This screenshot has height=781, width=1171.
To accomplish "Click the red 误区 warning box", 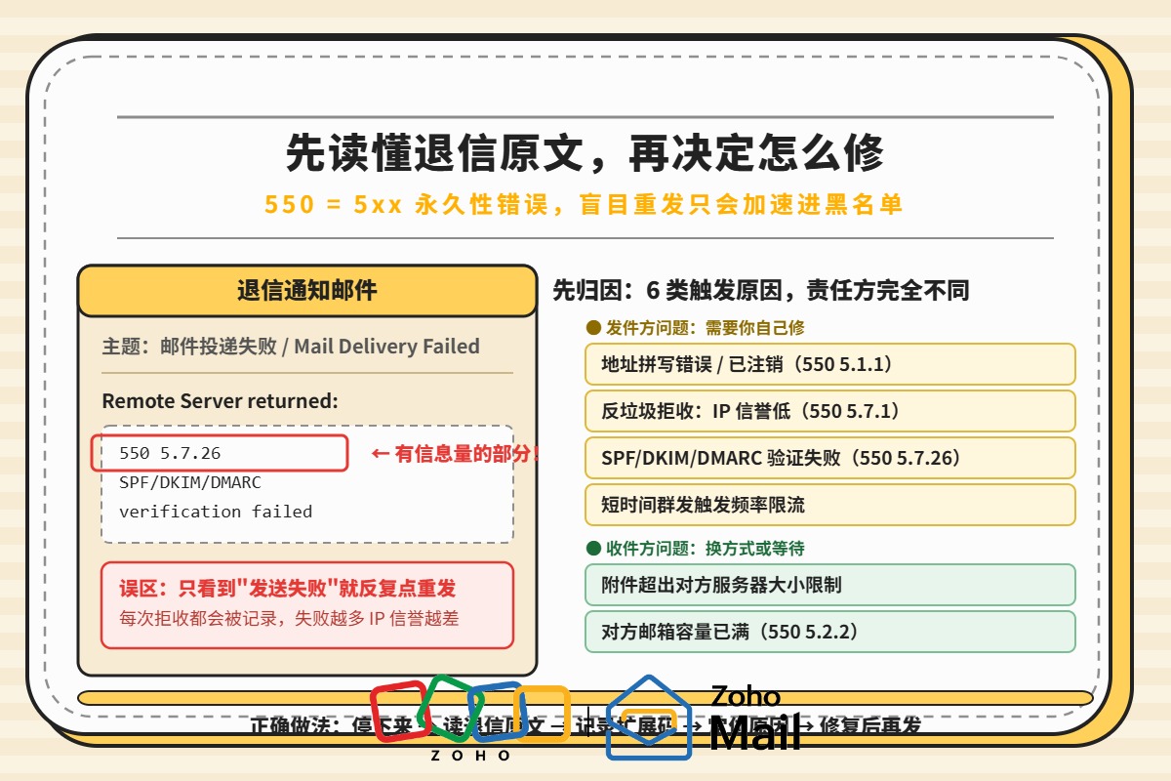I will coord(307,605).
